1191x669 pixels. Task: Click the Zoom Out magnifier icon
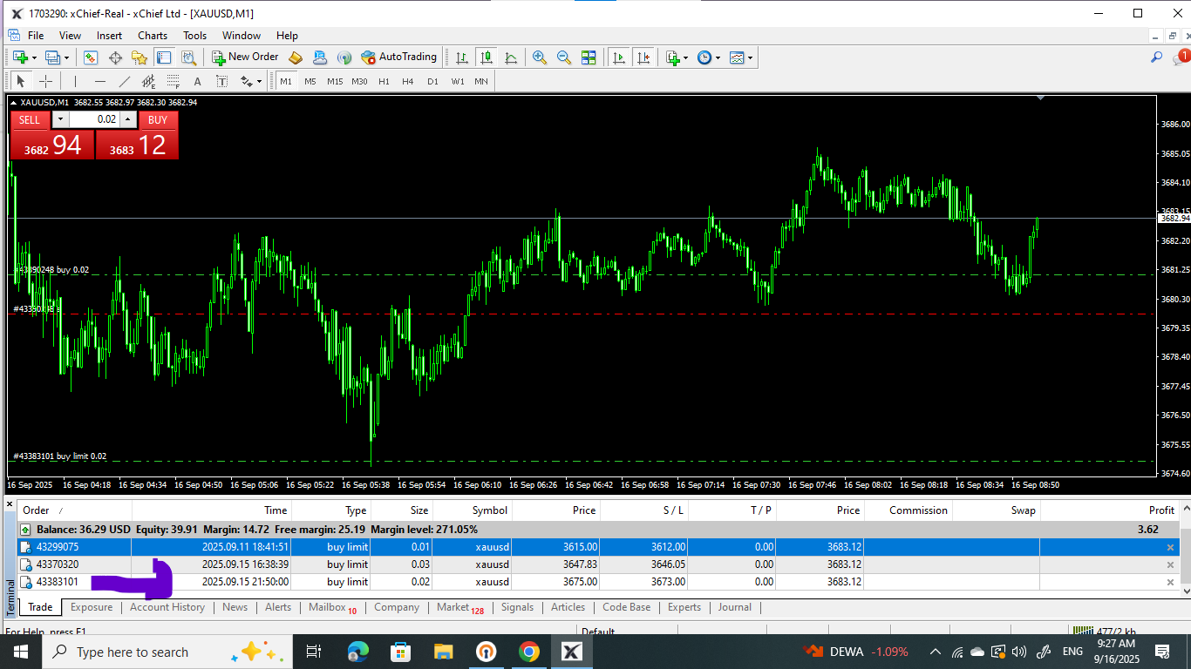tap(564, 57)
